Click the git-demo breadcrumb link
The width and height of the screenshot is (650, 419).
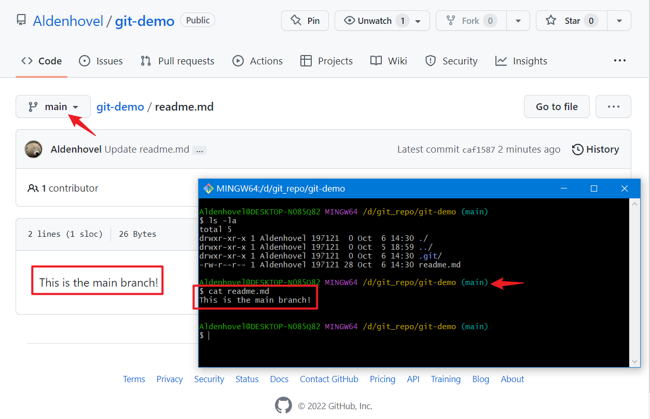click(x=120, y=106)
